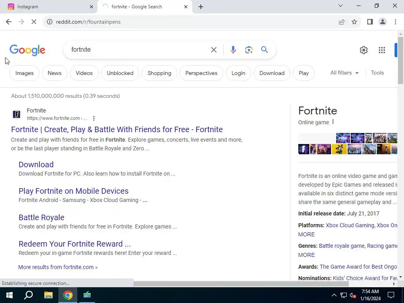
Task: Switch to the Instagram tab
Action: [x=49, y=7]
